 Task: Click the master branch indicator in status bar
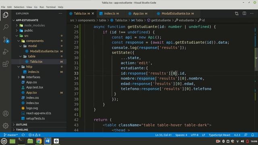click(x=10, y=135)
